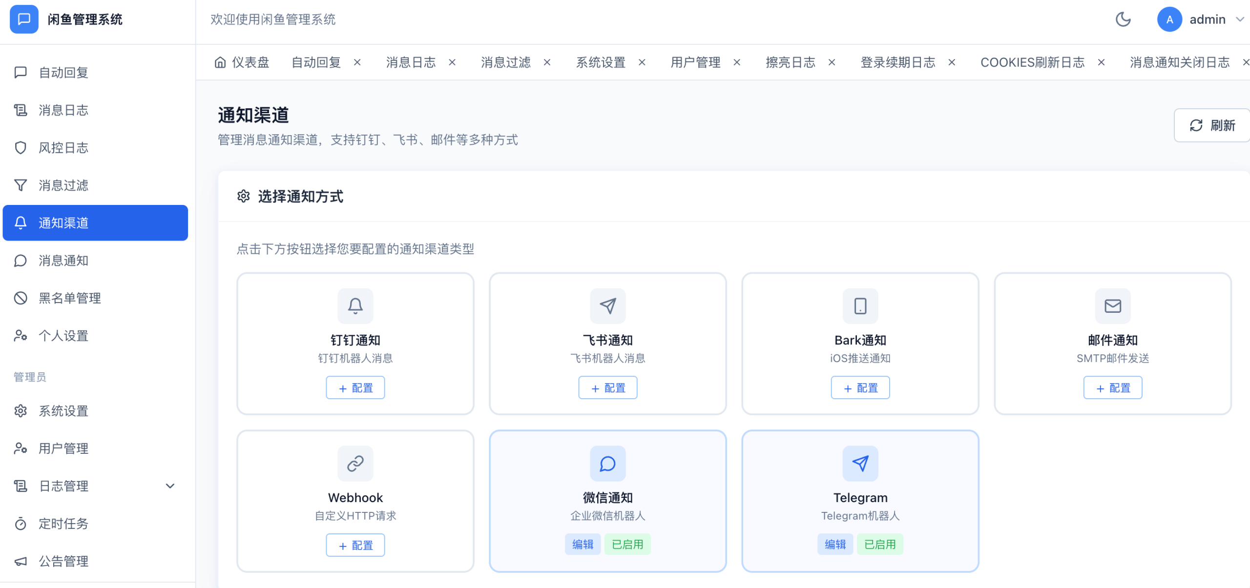This screenshot has width=1250, height=588.
Task: Switch to the 擦亮日志 tab
Action: click(x=791, y=62)
